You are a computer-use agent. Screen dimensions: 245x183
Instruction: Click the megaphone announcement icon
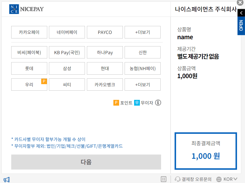tap(6, 179)
